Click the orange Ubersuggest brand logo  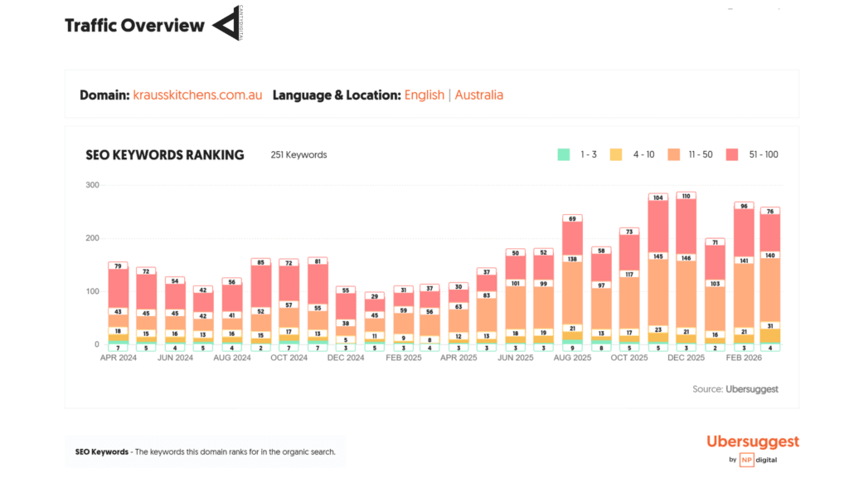click(x=753, y=441)
